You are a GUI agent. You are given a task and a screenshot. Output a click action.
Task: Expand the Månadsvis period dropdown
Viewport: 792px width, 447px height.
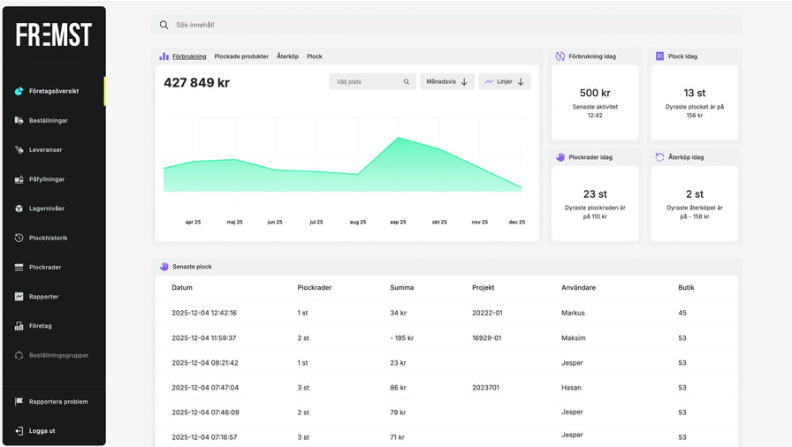point(447,82)
